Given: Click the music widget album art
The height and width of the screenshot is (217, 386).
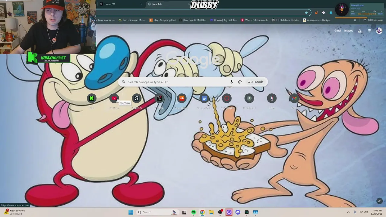Looking at the screenshot, I should point(342,9).
